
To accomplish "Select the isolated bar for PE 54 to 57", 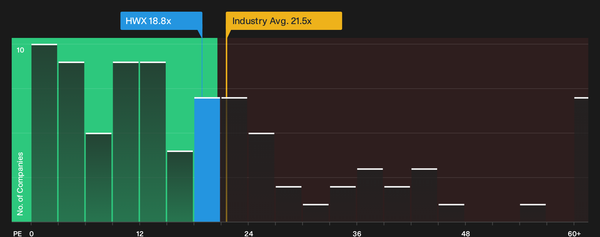I will click(x=533, y=213).
